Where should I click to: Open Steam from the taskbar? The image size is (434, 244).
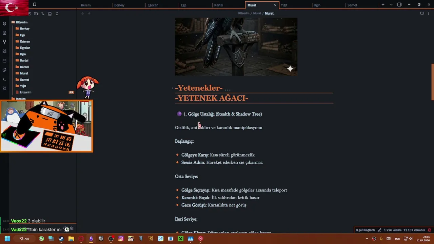61,239
